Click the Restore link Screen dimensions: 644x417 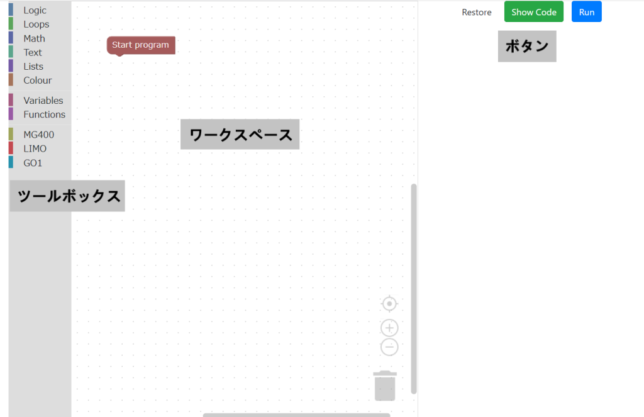click(476, 12)
